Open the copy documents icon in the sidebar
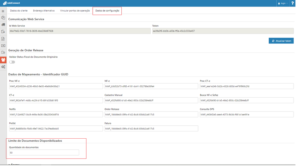 click(3, 18)
